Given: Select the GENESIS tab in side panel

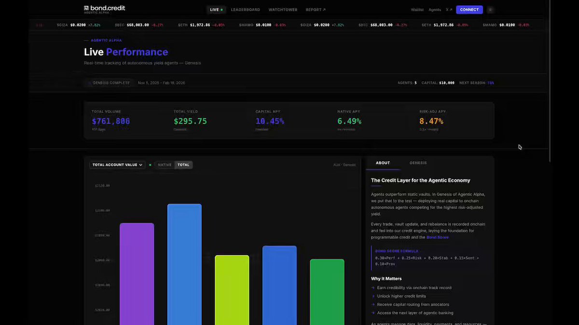Looking at the screenshot, I should [x=418, y=163].
